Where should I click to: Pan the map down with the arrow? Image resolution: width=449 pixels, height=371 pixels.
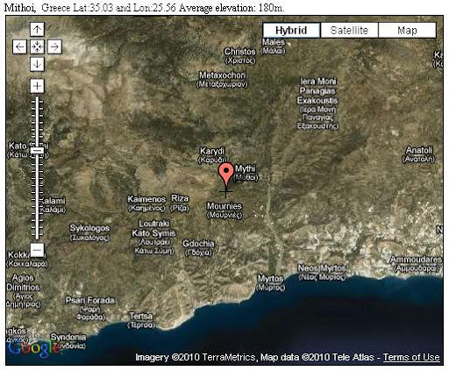point(37,64)
